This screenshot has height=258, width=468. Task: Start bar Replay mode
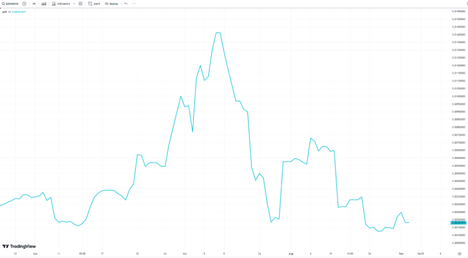[113, 4]
